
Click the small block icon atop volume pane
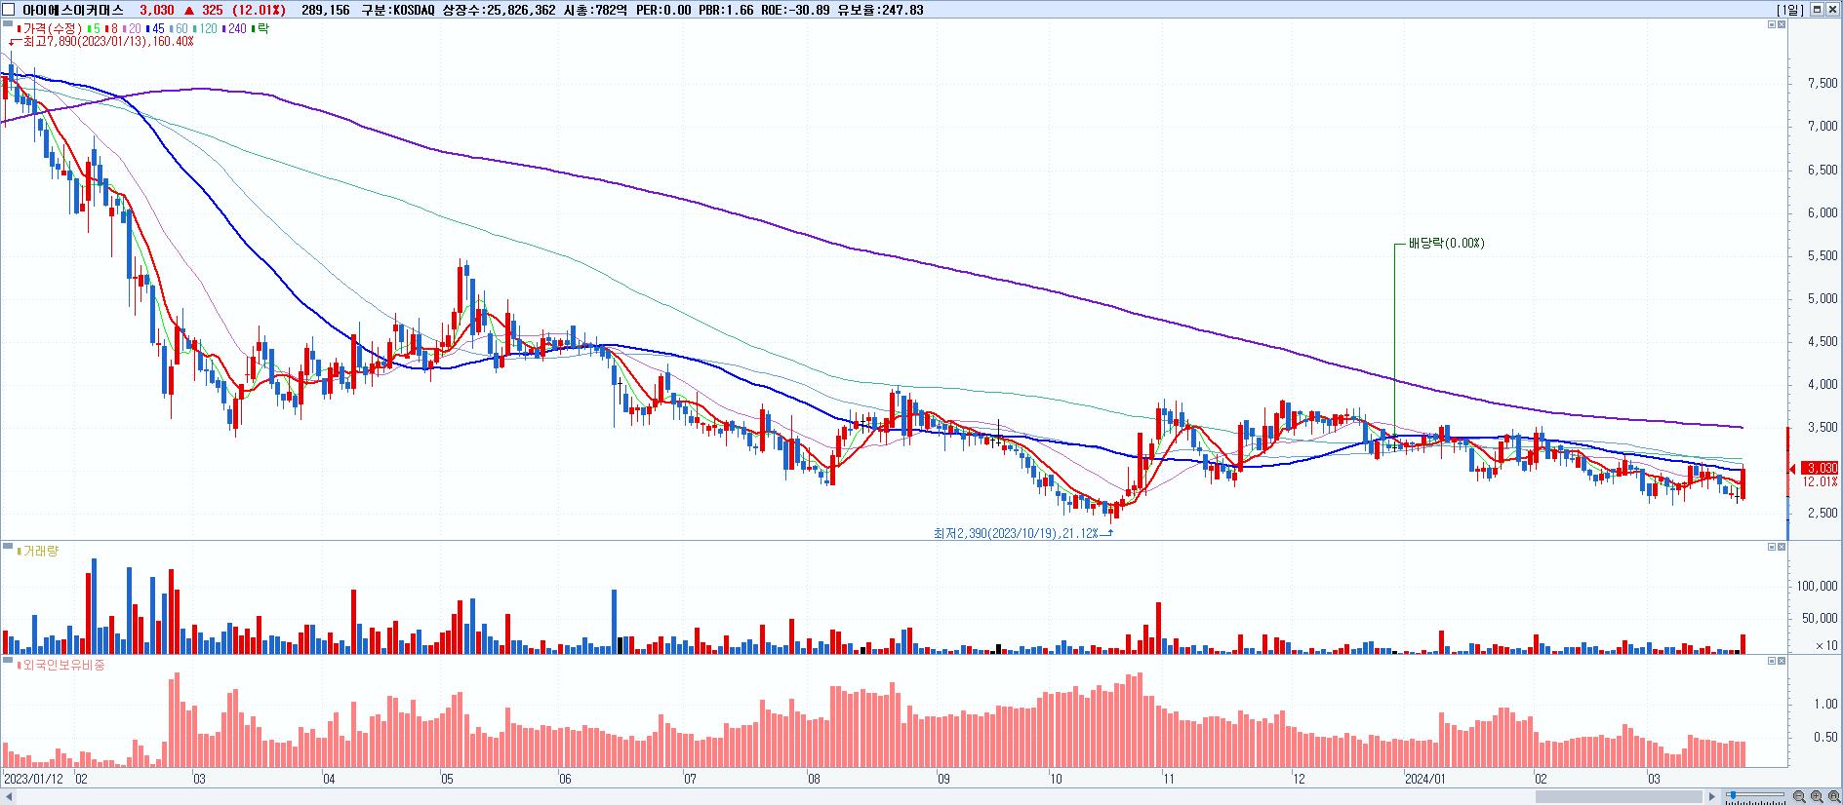8,547
